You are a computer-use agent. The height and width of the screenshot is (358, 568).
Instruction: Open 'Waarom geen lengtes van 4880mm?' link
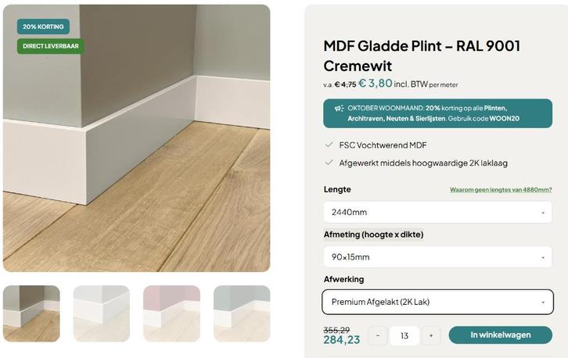pyautogui.click(x=501, y=190)
